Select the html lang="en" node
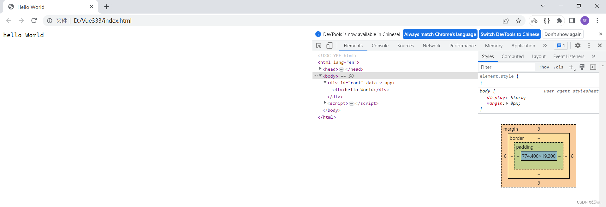 point(338,62)
